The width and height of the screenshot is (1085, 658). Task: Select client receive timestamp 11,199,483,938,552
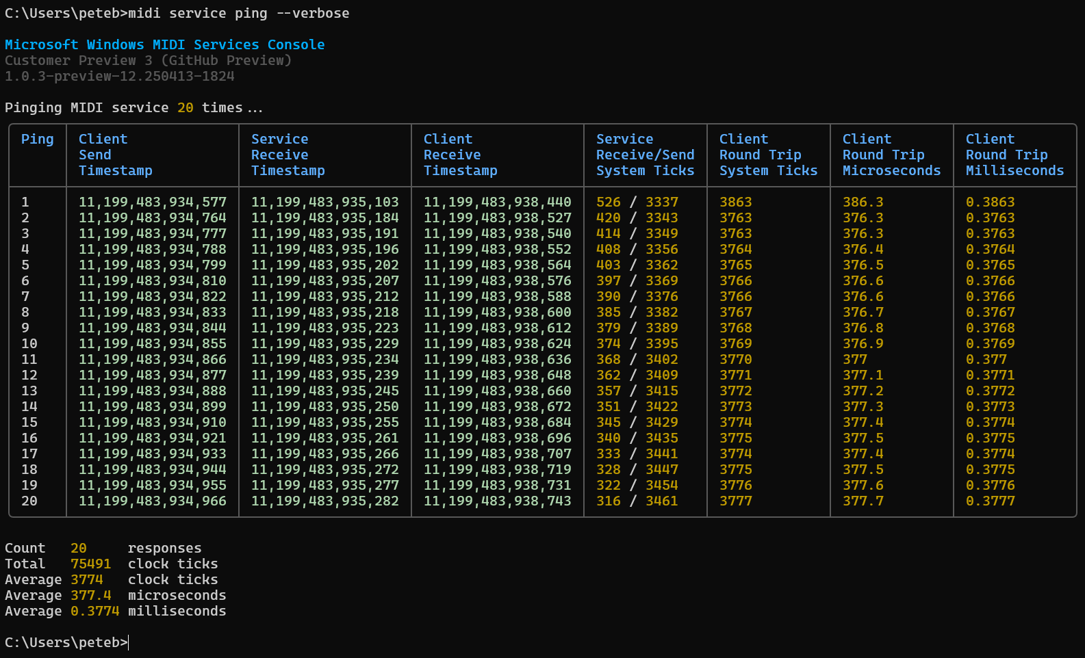[498, 249]
